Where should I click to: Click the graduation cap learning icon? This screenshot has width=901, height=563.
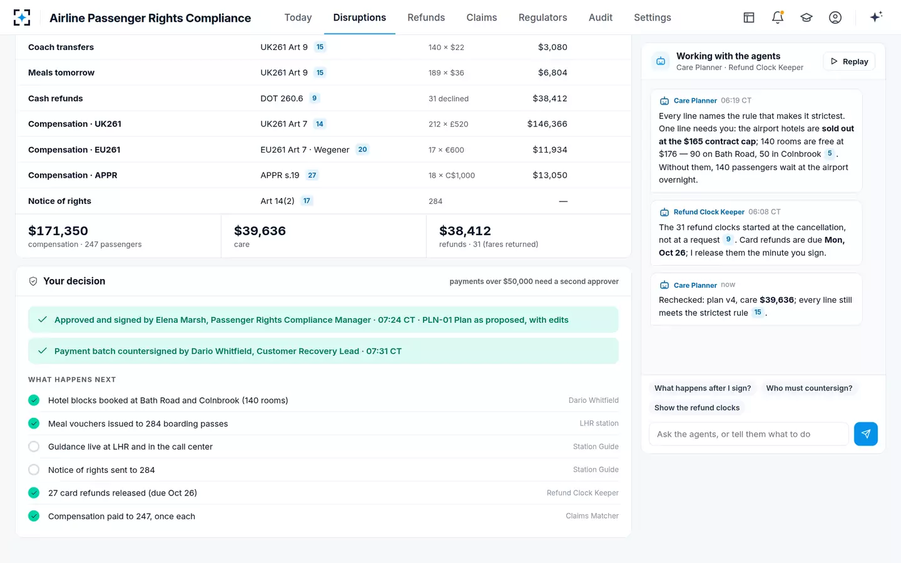point(807,18)
